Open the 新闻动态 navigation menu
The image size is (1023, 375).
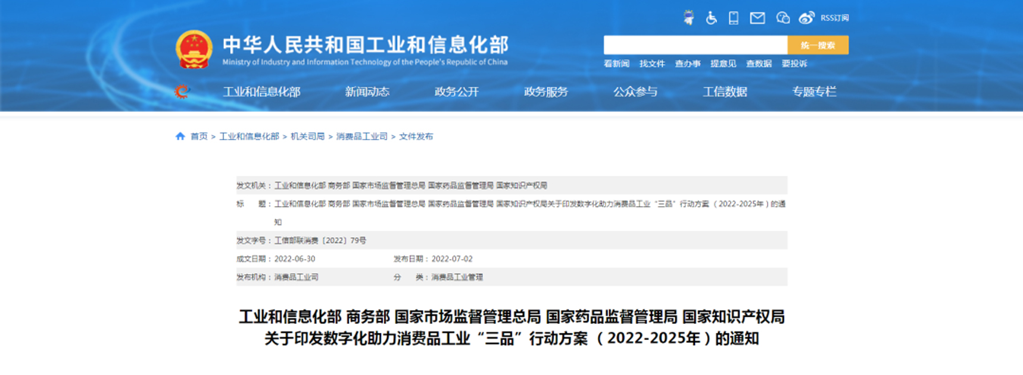[x=367, y=92]
